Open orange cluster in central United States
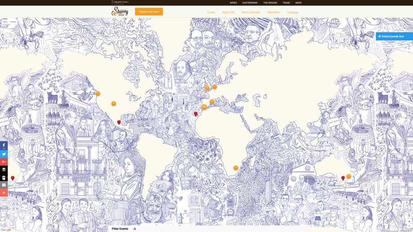The height and width of the screenshot is (232, 413). coord(114,104)
